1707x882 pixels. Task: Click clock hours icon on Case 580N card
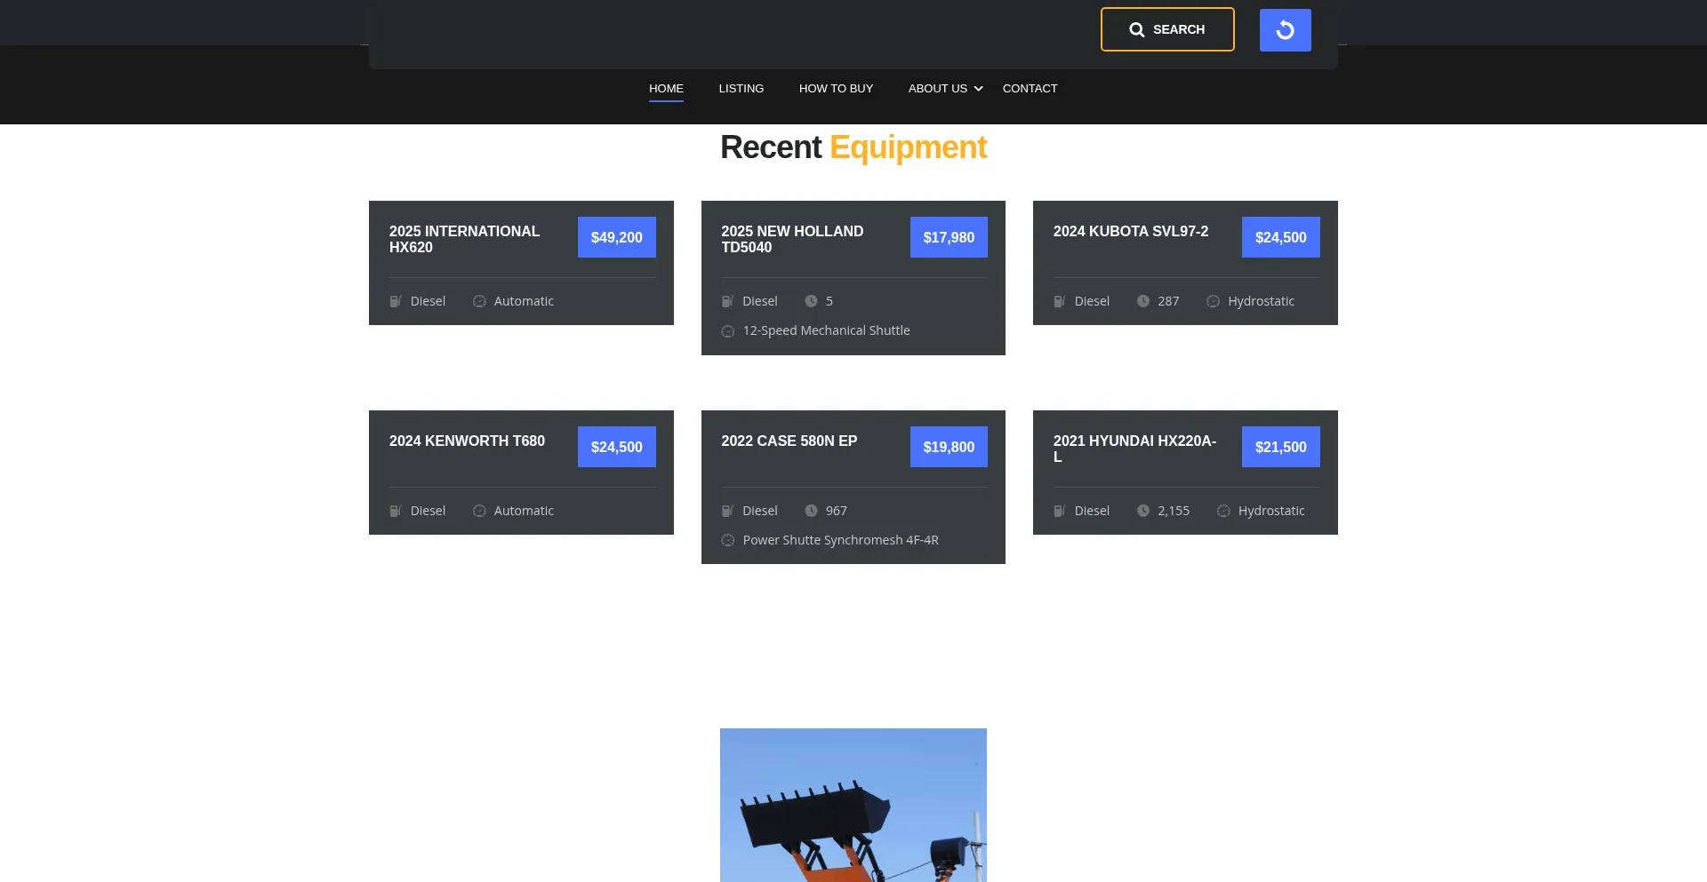click(811, 512)
